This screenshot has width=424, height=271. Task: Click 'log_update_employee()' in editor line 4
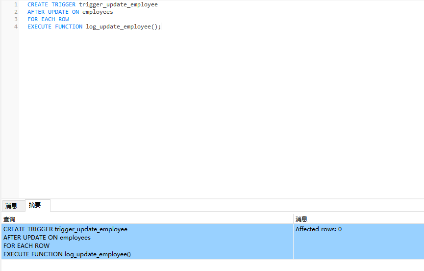[x=122, y=27]
